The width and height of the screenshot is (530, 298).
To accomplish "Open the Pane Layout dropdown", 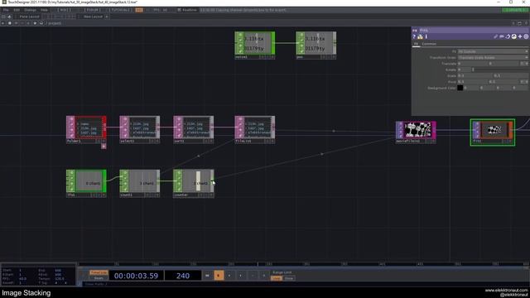I will (30, 17).
